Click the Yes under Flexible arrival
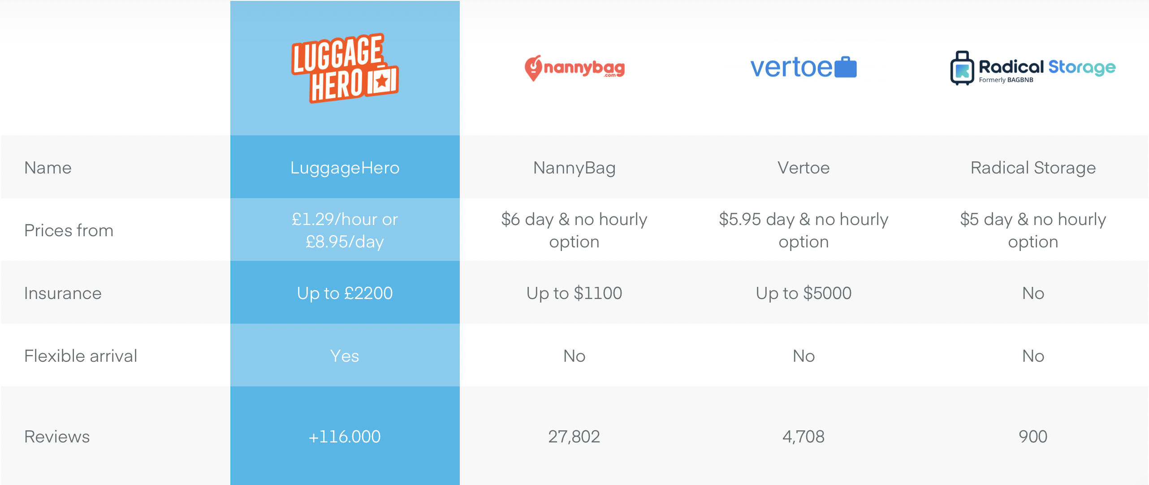Viewport: 1149px width, 485px height. pyautogui.click(x=345, y=356)
